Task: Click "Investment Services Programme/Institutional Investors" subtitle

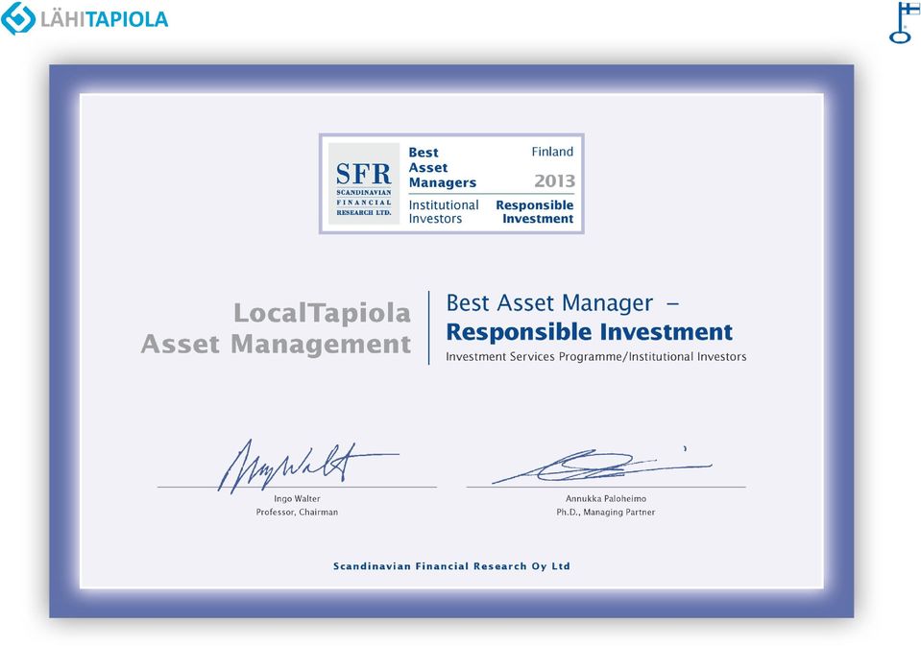Action: point(596,356)
